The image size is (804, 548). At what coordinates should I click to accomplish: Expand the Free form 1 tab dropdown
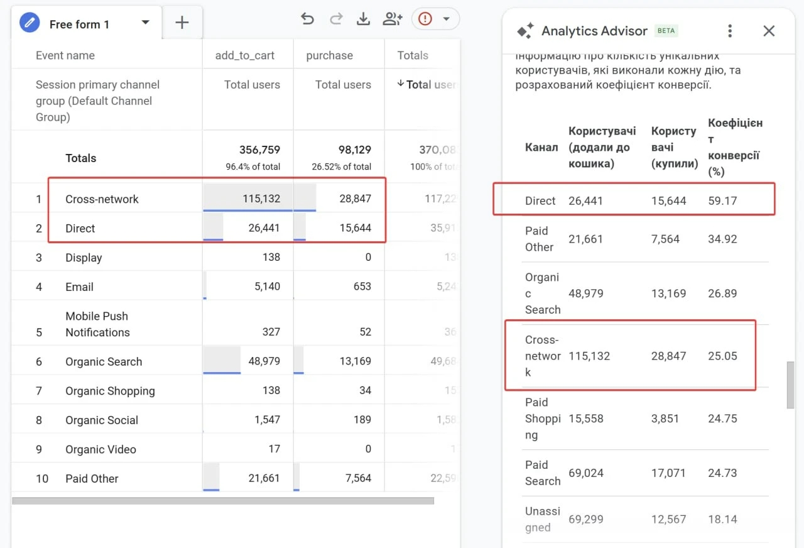click(145, 23)
